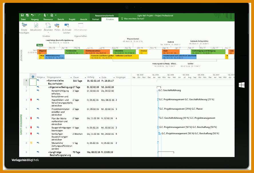Click red overallocation icon on Vorläufigen Bauzeichnungen row
The height and width of the screenshot is (173, 254).
[x=31, y=134]
